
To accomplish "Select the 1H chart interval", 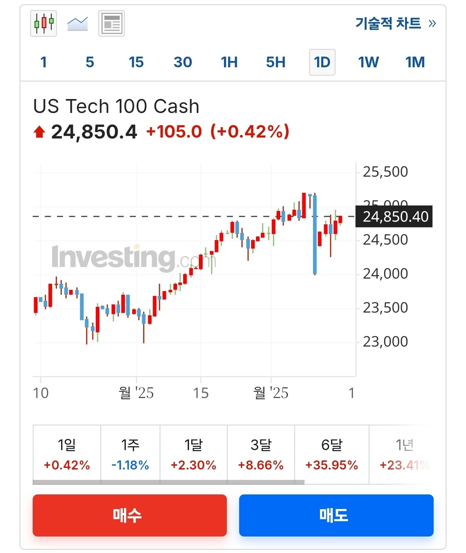I will pyautogui.click(x=229, y=62).
